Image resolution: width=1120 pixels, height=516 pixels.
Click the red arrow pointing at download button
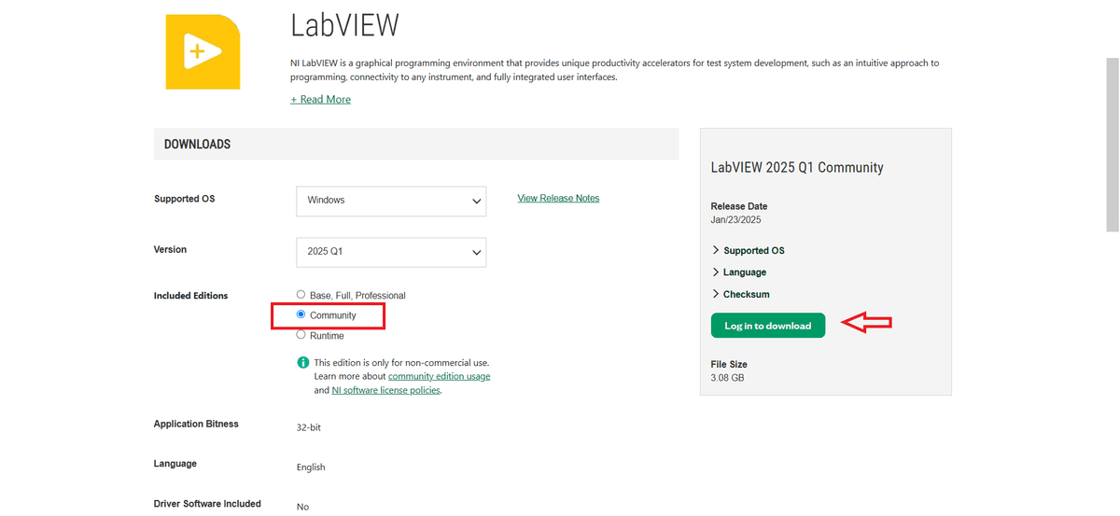click(867, 323)
